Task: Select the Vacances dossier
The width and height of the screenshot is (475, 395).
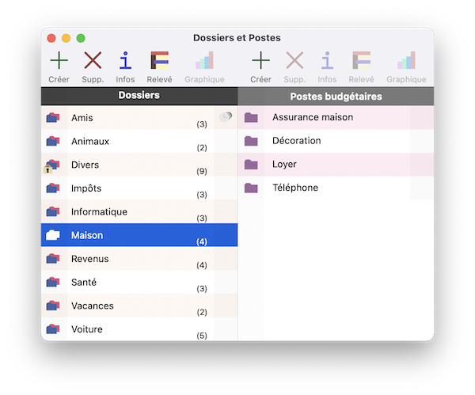Action: (x=139, y=306)
